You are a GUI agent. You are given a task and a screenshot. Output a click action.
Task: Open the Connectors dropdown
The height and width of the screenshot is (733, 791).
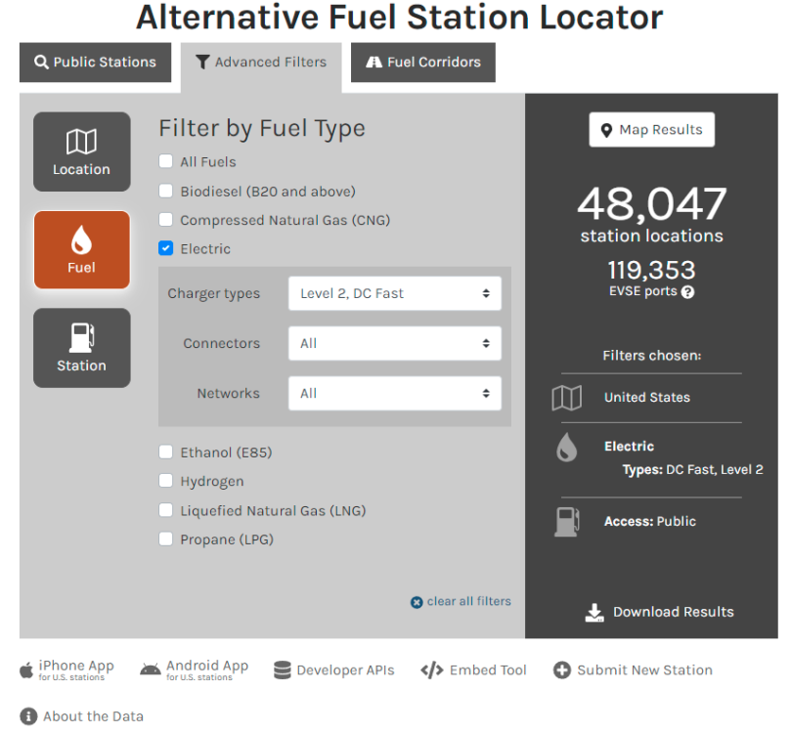(x=394, y=343)
